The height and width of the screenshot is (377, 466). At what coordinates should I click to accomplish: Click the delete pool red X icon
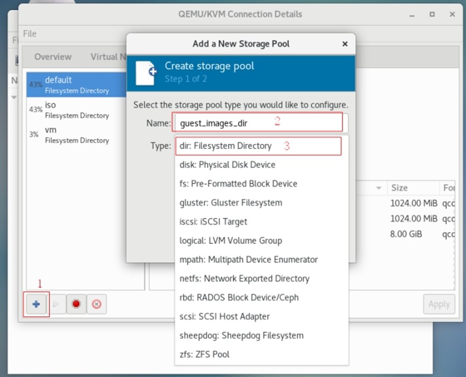pos(96,304)
